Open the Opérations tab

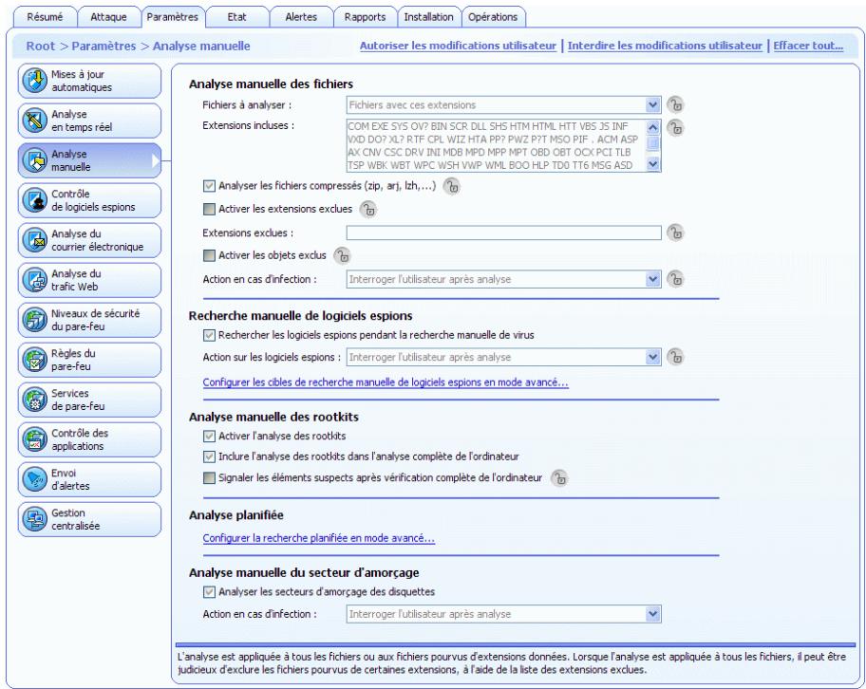point(493,17)
